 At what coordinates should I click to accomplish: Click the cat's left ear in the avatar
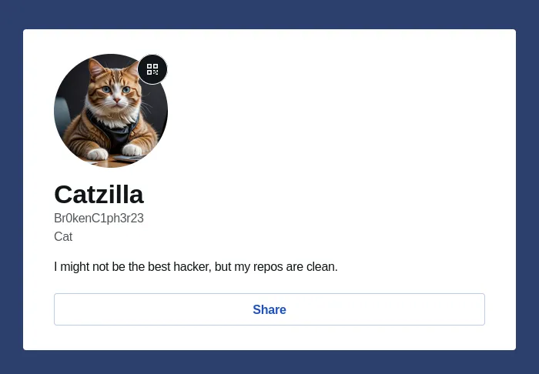[95, 68]
